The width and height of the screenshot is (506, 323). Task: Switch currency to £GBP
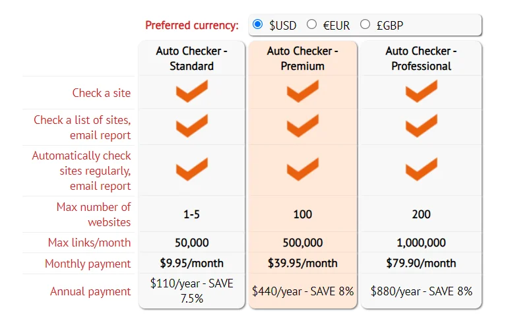click(x=365, y=24)
